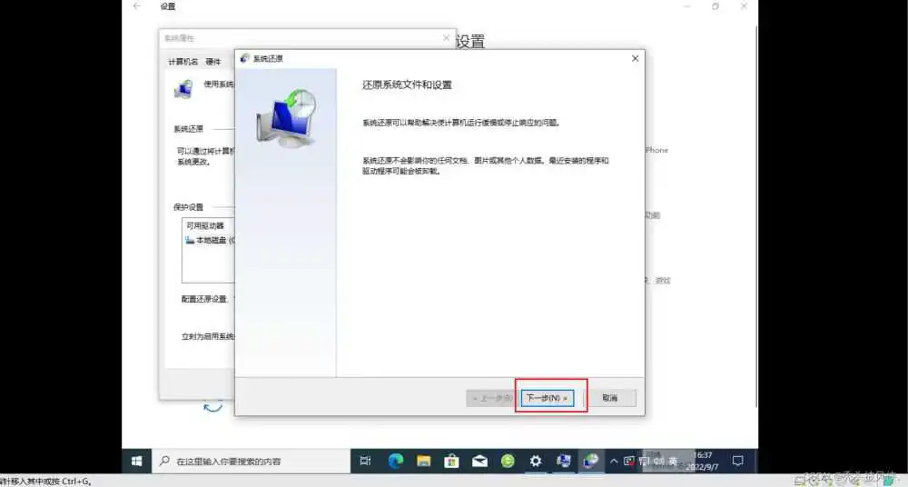This screenshot has width=908, height=487.
Task: Close the 系统属性 dialog behind
Action: 446,37
